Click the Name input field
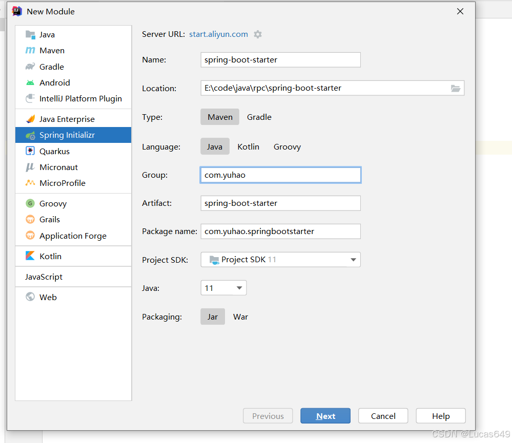 (x=280, y=60)
